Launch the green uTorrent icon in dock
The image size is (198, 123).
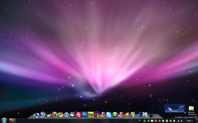click(115, 115)
